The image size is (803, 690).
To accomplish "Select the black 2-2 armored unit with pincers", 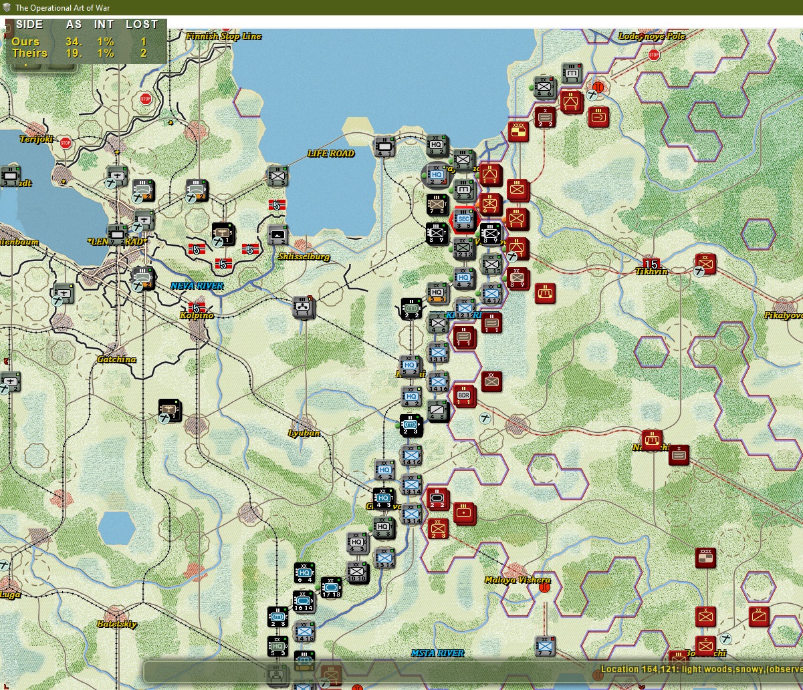I will (x=412, y=308).
